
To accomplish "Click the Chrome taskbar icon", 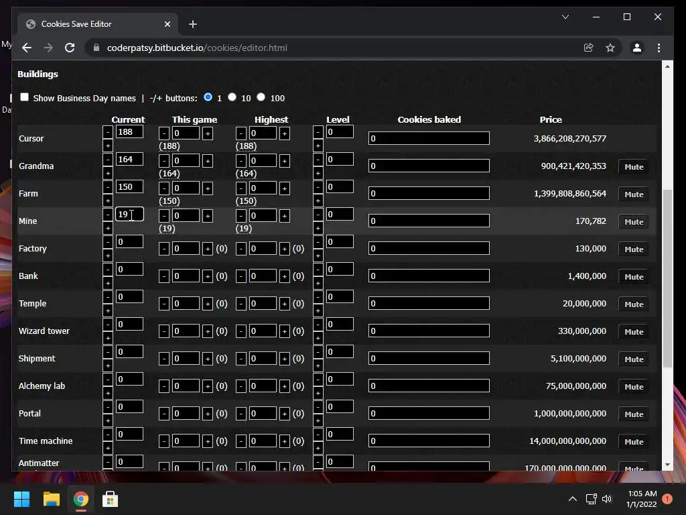I will pyautogui.click(x=80, y=499).
